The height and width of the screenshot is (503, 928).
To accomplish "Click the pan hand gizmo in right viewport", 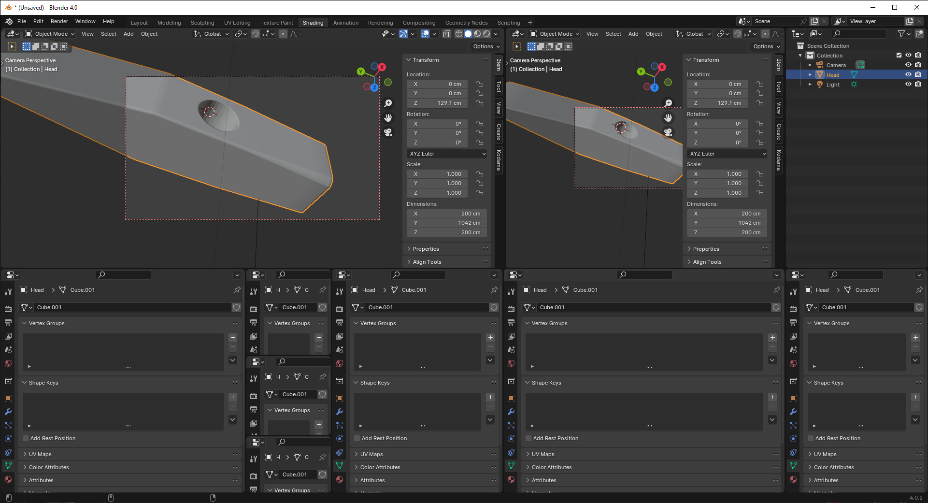I will click(668, 118).
